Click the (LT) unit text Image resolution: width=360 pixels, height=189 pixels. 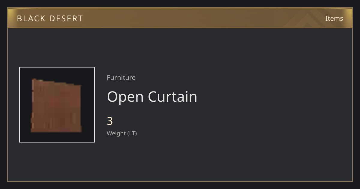(x=132, y=133)
